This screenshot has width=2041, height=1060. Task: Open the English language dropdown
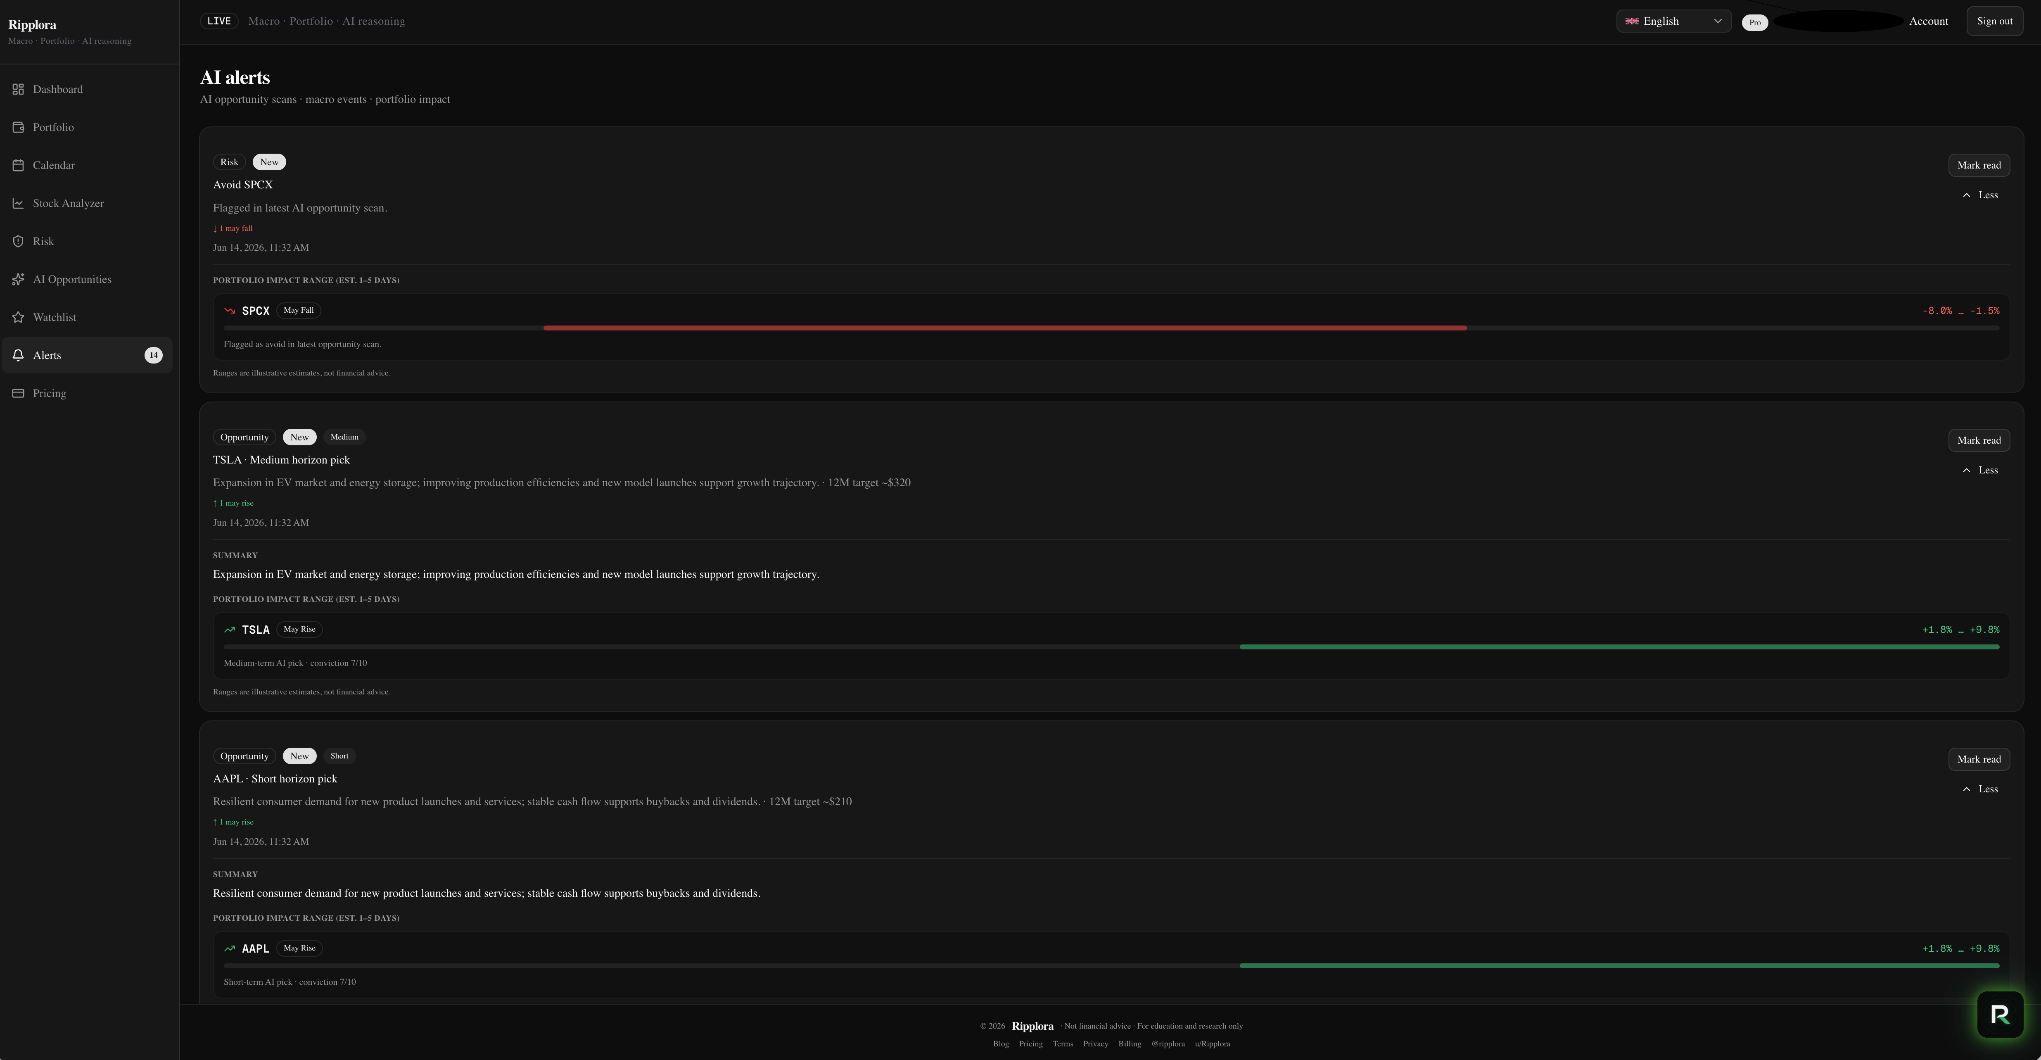[x=1673, y=21]
